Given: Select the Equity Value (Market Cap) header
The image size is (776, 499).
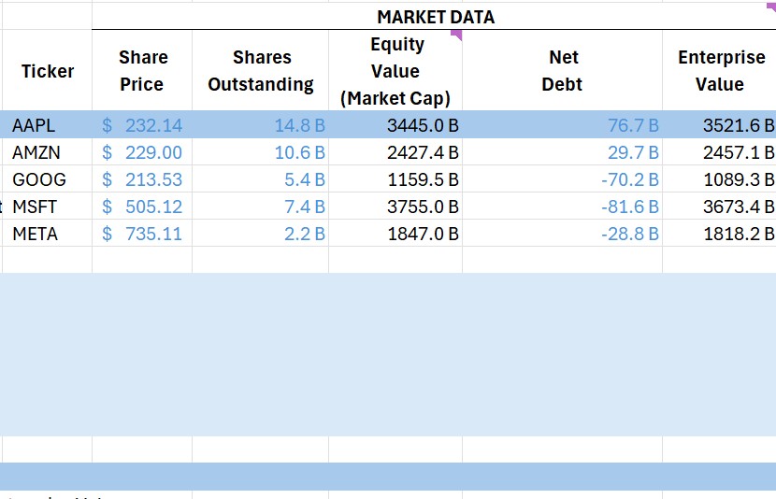Looking at the screenshot, I should (395, 71).
